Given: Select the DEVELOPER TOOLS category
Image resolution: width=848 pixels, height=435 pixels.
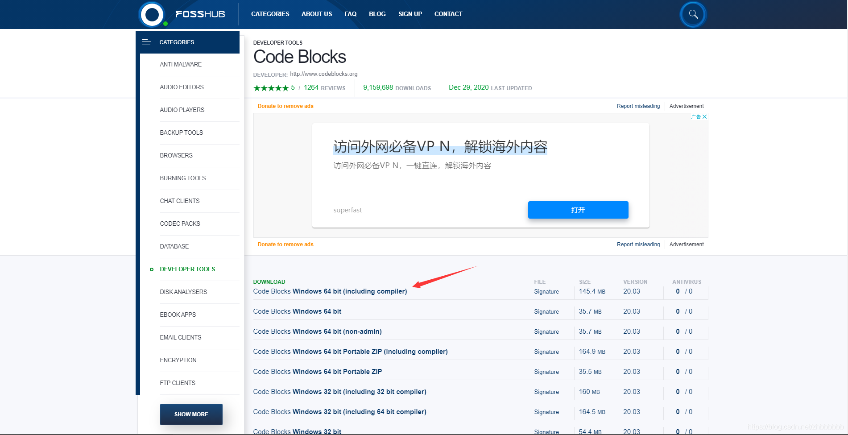Looking at the screenshot, I should 187,269.
